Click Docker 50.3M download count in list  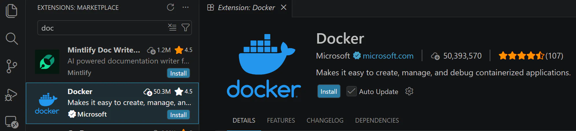(x=157, y=92)
